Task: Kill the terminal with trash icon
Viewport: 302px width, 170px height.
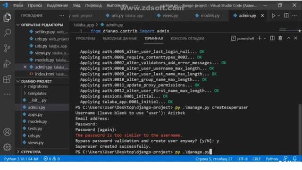Action: click(x=280, y=38)
